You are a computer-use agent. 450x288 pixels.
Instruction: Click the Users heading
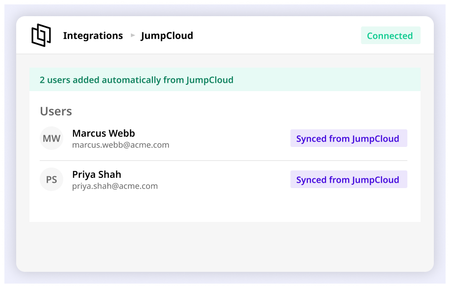56,111
